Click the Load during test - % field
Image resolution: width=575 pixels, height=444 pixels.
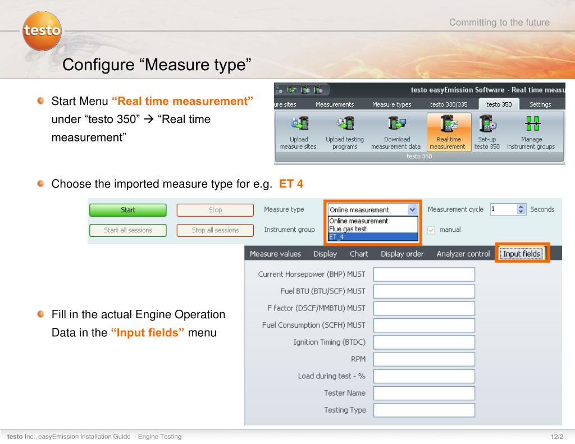click(424, 376)
